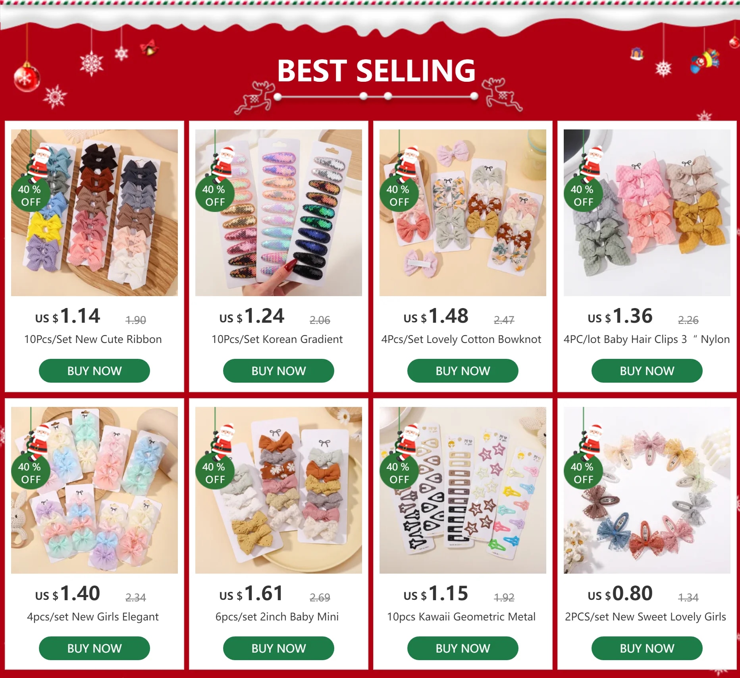
Task: Click BUY NOW for 10Pcs/Set New Cute Ribbon
Action: (94, 371)
